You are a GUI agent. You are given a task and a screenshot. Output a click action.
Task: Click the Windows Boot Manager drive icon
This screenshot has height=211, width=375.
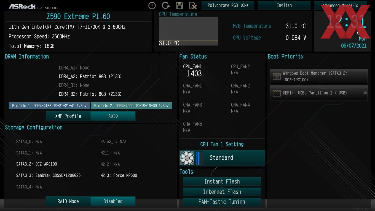(x=277, y=77)
